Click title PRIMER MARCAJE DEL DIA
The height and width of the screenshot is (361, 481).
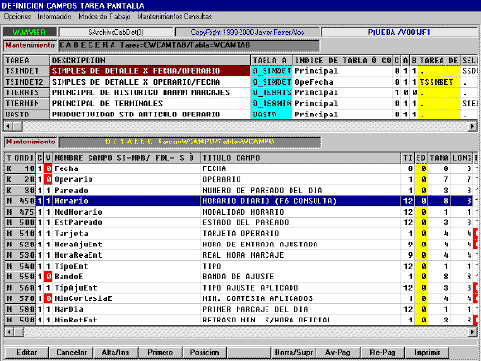(x=301, y=309)
